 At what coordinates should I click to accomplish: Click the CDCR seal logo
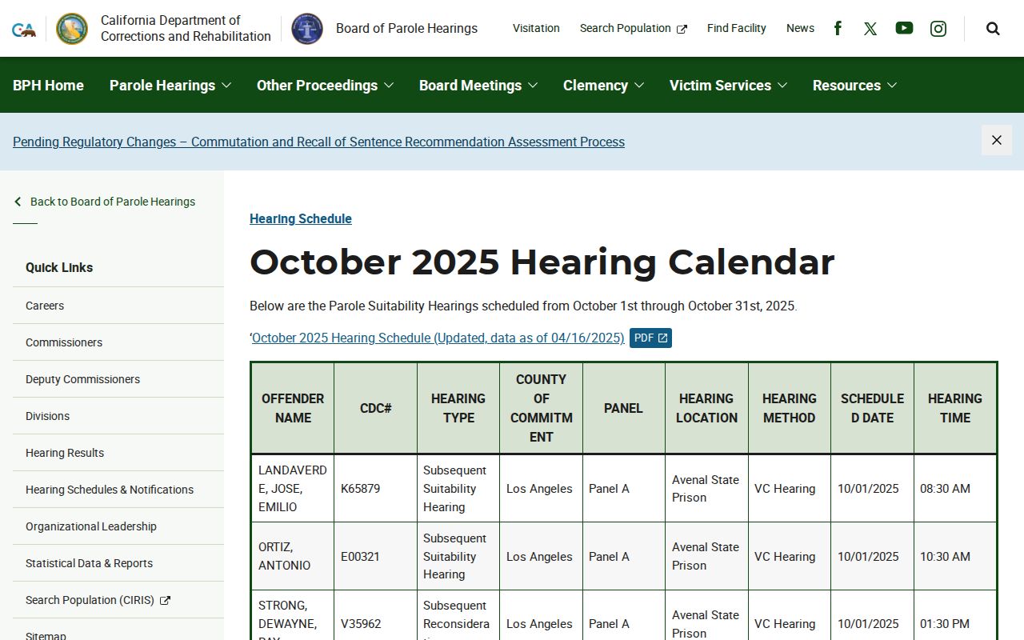pos(72,29)
